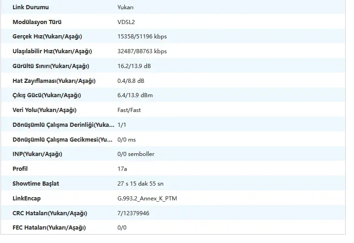
Task: Click the CRC errors value '7/12379946'
Action: pyautogui.click(x=133, y=213)
